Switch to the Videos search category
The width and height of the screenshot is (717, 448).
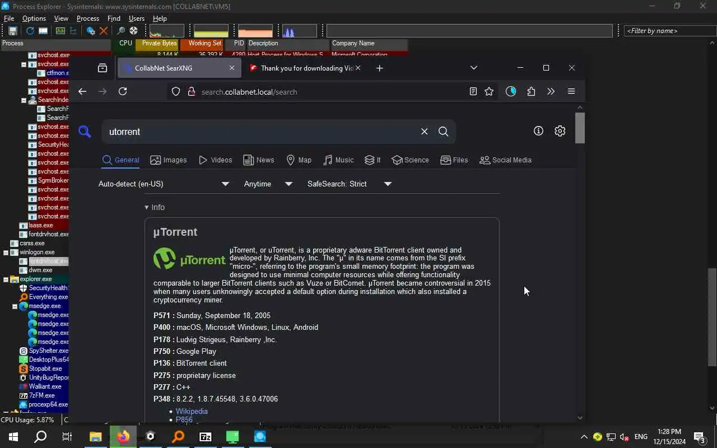click(216, 160)
